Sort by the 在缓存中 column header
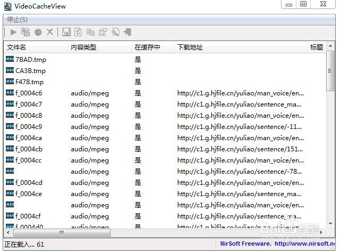Image resolution: width=339 pixels, height=251 pixels. (x=152, y=47)
